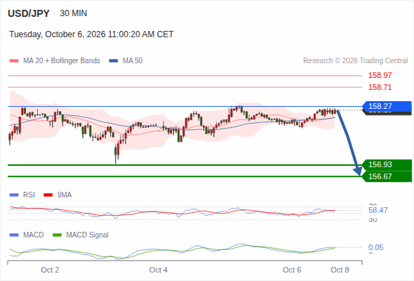Click the MA 20 + Bollinger Bands legend swatch
The width and height of the screenshot is (414, 281).
click(x=14, y=61)
